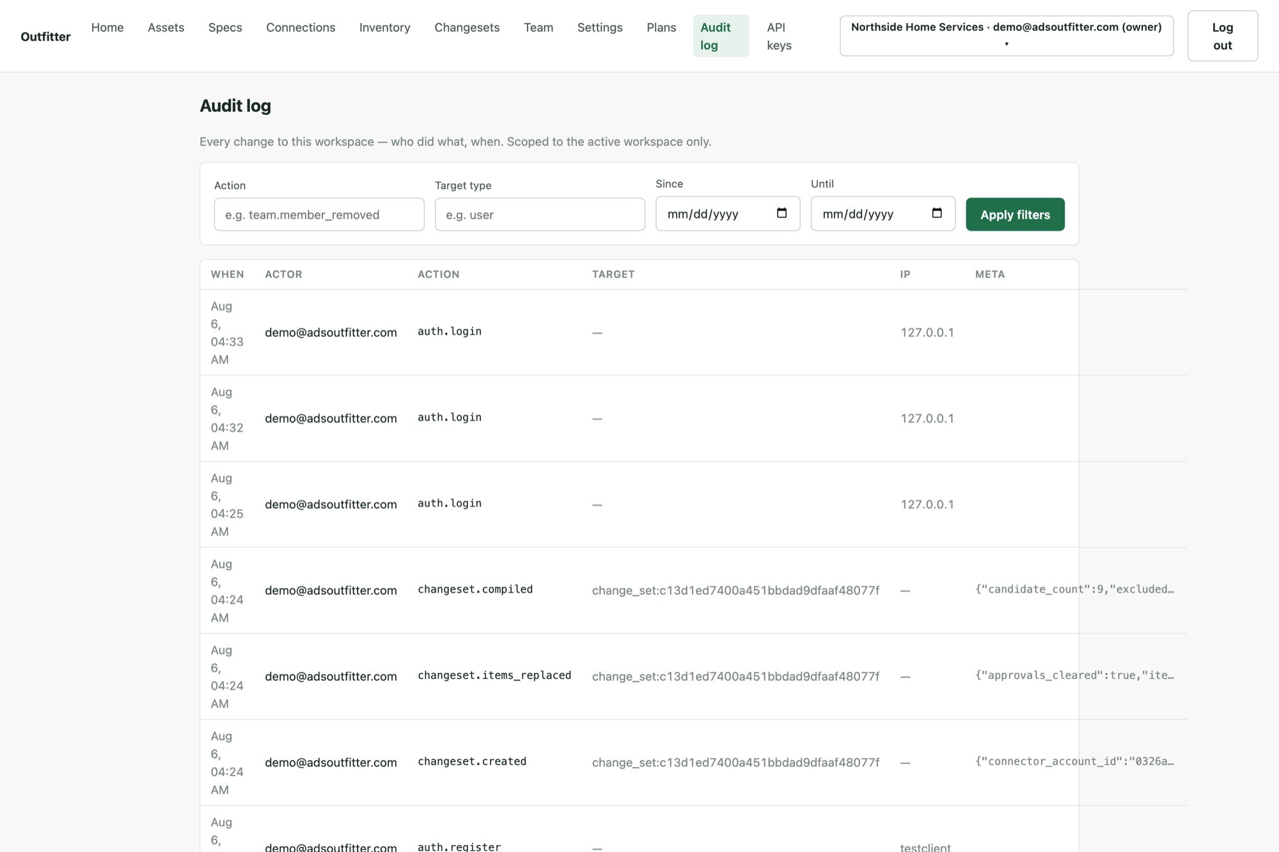
Task: Go to Changesets
Action: [467, 27]
